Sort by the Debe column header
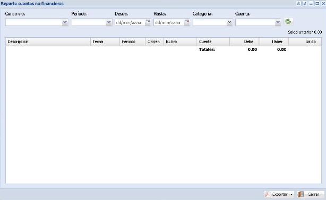326x200 pixels. [244, 41]
